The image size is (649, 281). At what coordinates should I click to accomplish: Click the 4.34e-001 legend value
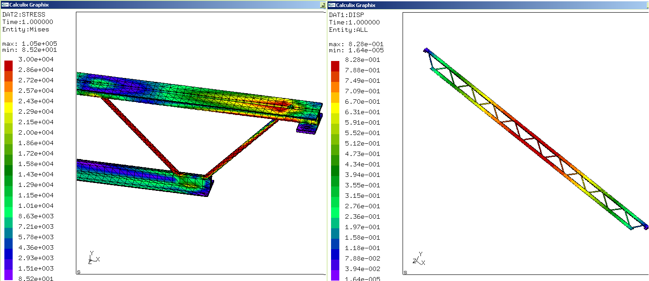point(362,164)
